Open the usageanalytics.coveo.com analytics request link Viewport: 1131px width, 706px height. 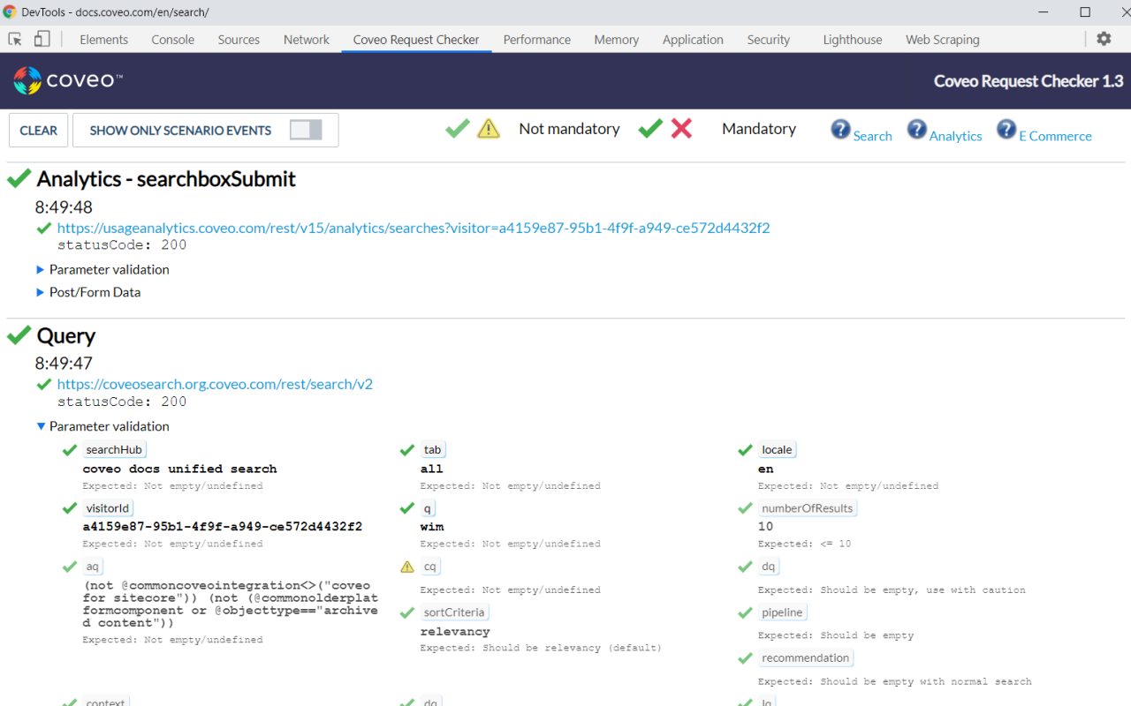tap(414, 228)
